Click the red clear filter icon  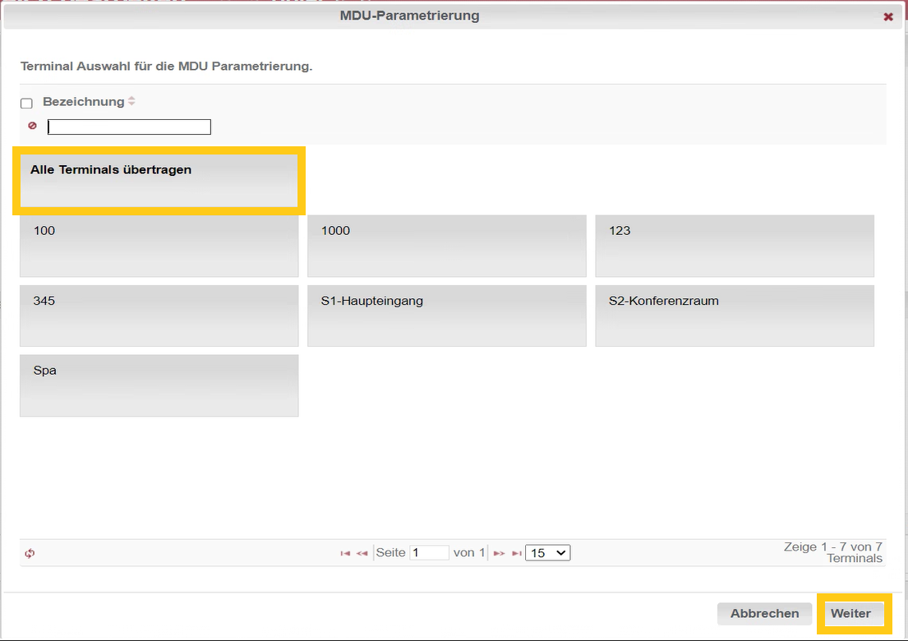33,127
